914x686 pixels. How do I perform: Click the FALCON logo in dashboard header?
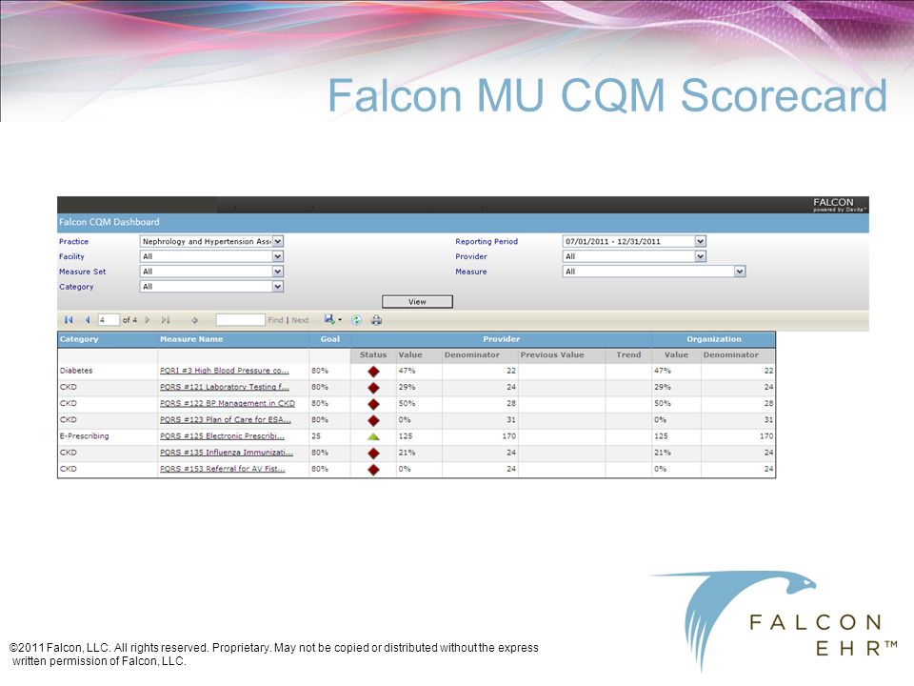840,205
